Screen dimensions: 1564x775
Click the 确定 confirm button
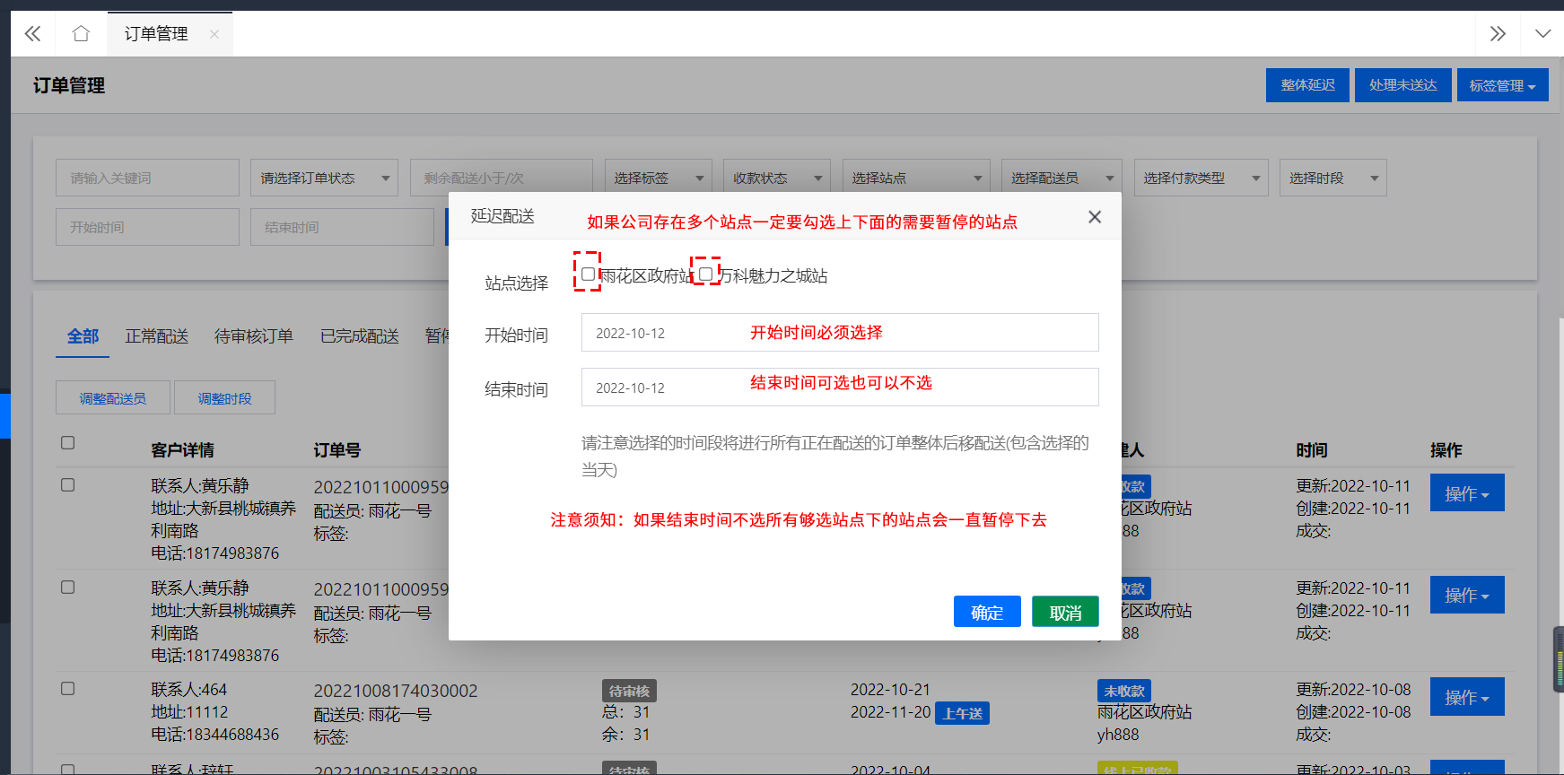(x=986, y=612)
